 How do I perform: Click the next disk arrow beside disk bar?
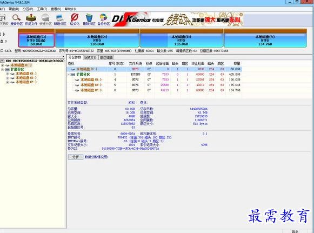coord(4,34)
